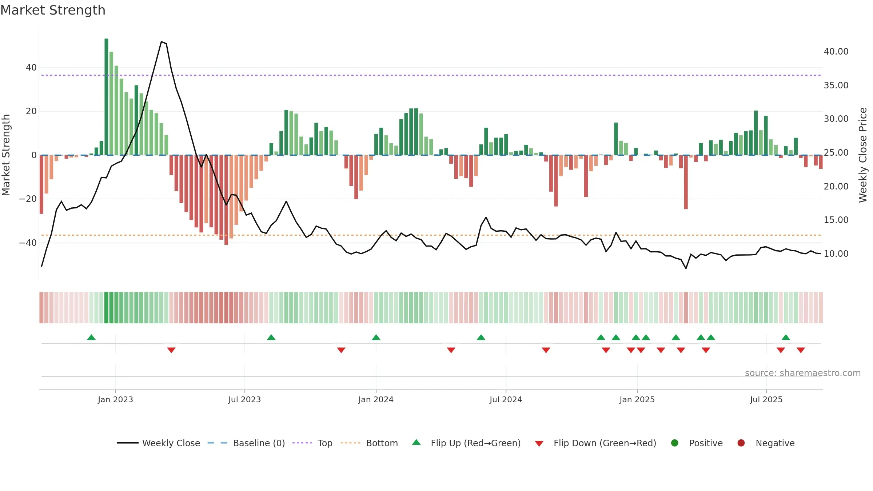Click the red Flip Down triangle in legend

tap(539, 444)
